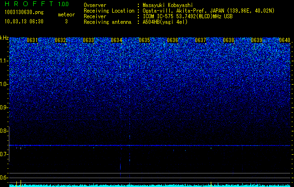Click the 0637 time marker

pos(201,40)
